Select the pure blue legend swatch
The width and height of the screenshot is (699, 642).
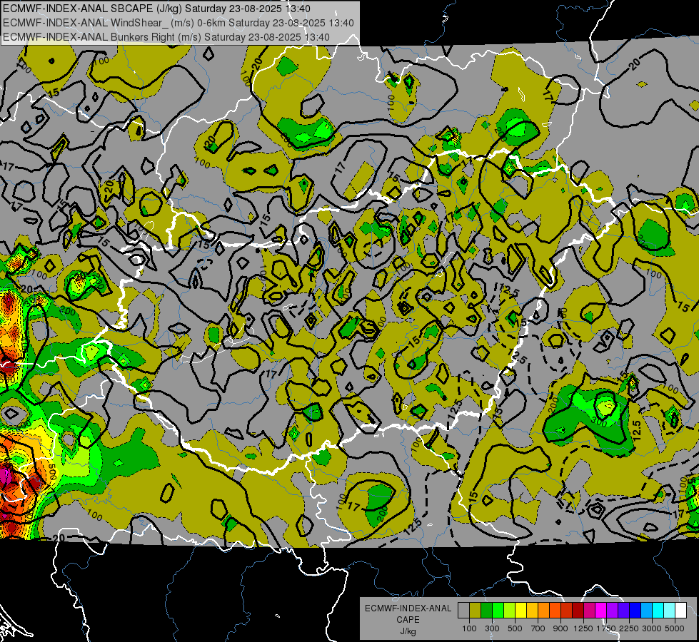[635, 610]
